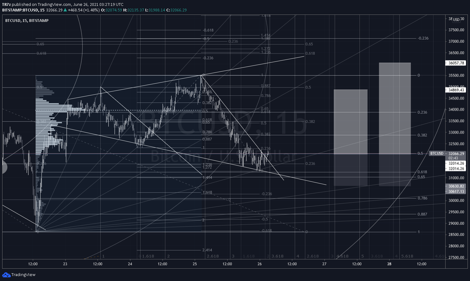Click the 27500.00 price scale tick
470x281 pixels.
click(456, 258)
